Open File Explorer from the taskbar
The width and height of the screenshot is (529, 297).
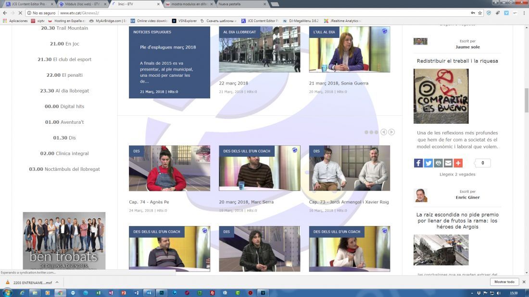pos(35,293)
